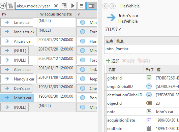Image resolution: width=179 pixels, height=132 pixels.
Task: Go forward in the details panel
Action: tap(113, 6)
